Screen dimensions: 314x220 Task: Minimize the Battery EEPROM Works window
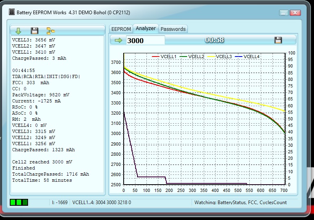point(284,13)
